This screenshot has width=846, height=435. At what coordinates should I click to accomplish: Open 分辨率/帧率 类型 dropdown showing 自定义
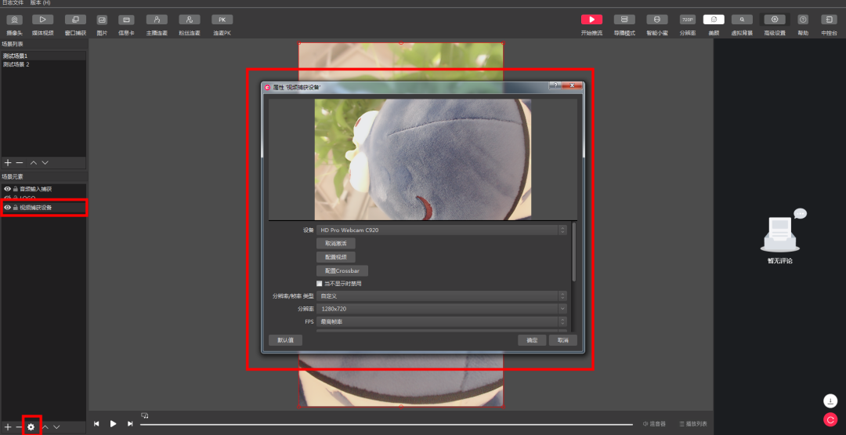pos(441,295)
